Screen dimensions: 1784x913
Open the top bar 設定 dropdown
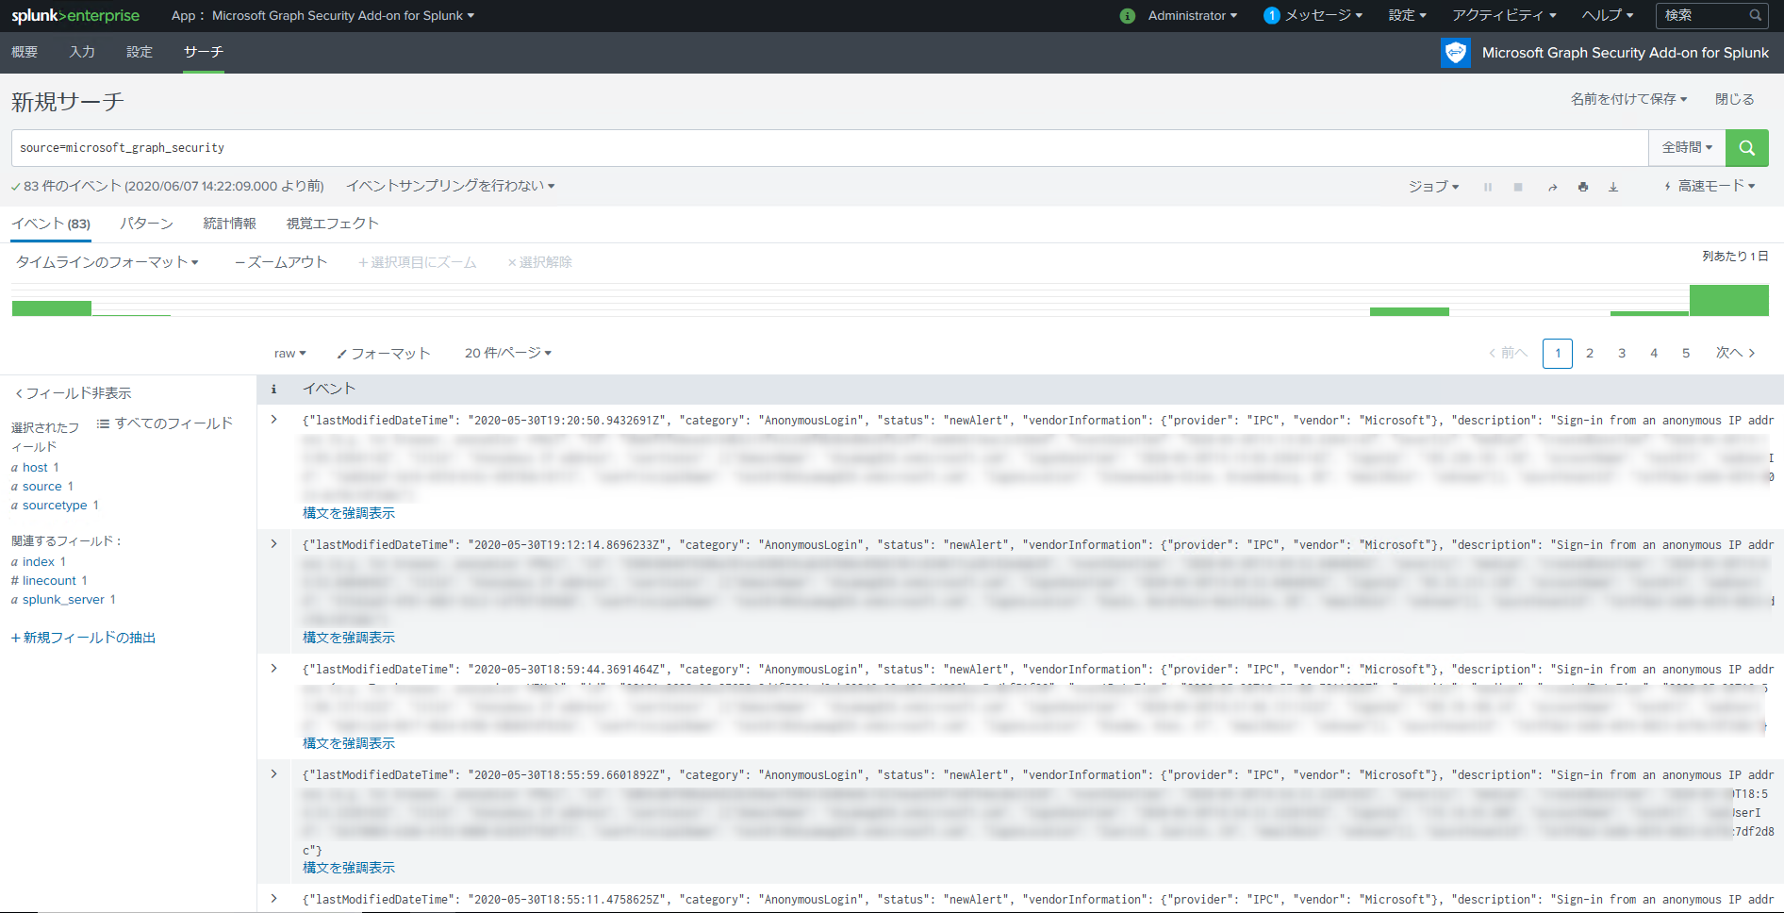tap(1407, 16)
